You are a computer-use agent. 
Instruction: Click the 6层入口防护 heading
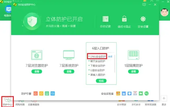(x=101, y=48)
